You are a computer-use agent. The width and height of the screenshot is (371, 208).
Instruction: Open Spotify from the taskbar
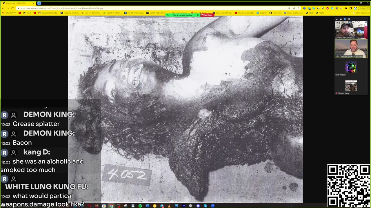(x=140, y=206)
